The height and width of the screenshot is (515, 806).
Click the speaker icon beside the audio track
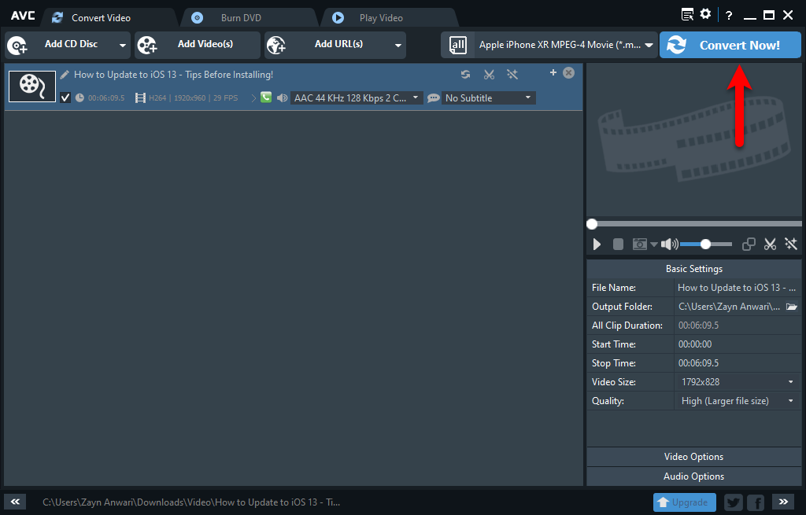283,97
